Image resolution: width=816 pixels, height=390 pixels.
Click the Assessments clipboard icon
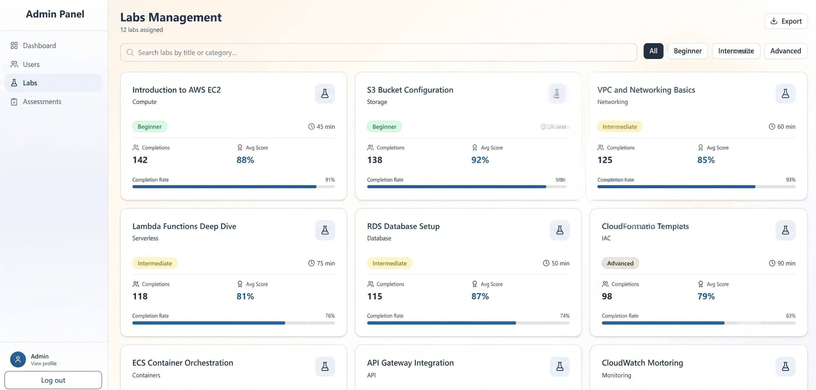[14, 102]
